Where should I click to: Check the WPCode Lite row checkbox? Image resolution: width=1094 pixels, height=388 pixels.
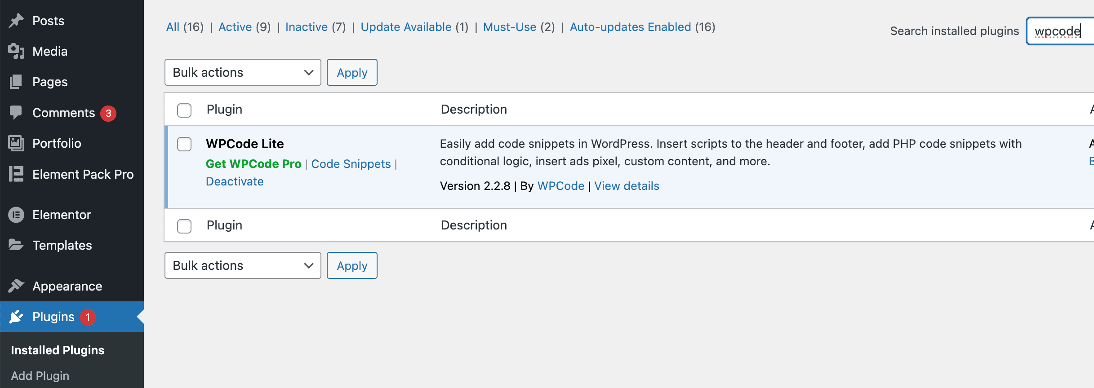184,145
